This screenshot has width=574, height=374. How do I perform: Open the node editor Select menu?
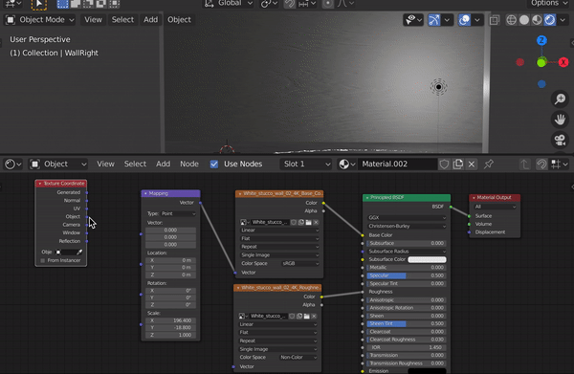(x=135, y=164)
